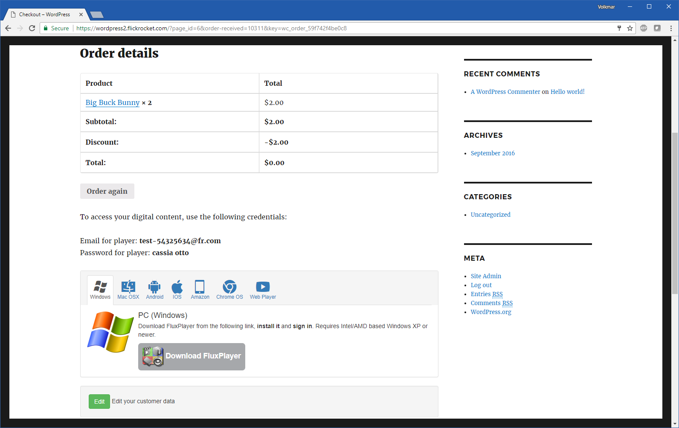Reload the page with the refresh icon
679x428 pixels.
coord(32,28)
